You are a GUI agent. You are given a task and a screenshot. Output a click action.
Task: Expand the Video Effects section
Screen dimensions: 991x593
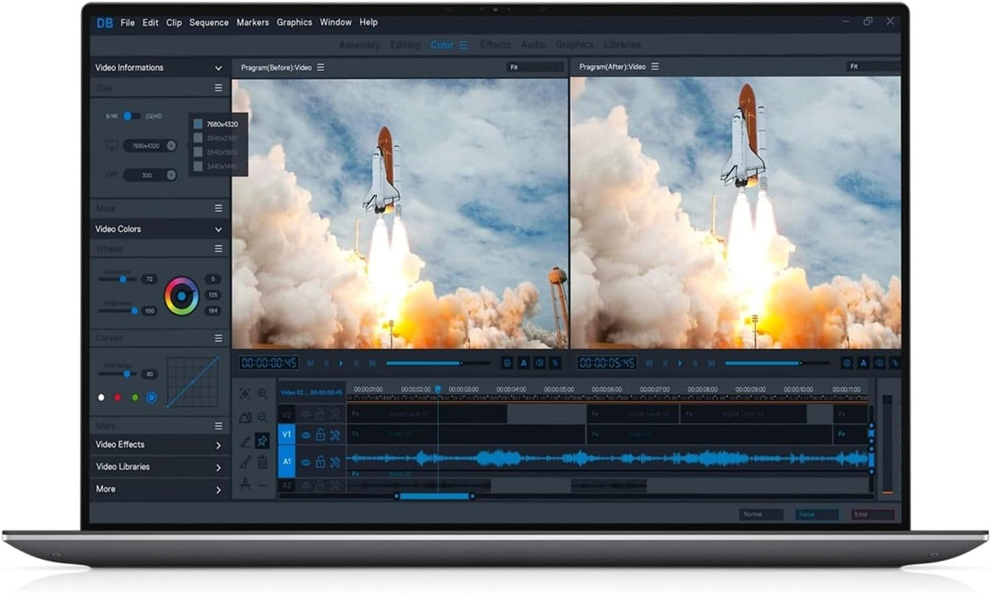point(218,445)
